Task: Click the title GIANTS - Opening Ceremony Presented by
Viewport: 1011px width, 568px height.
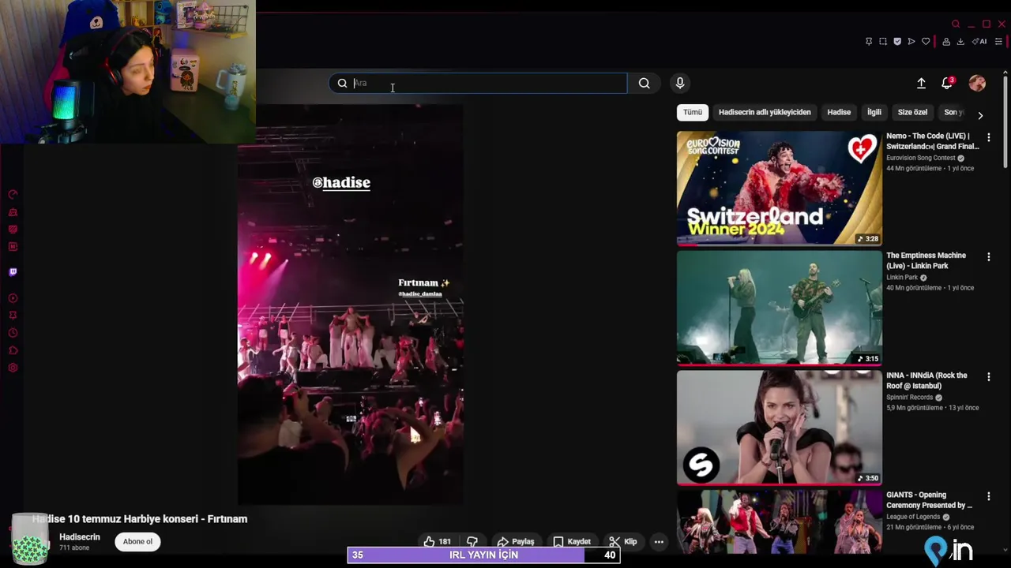Action: [929, 500]
